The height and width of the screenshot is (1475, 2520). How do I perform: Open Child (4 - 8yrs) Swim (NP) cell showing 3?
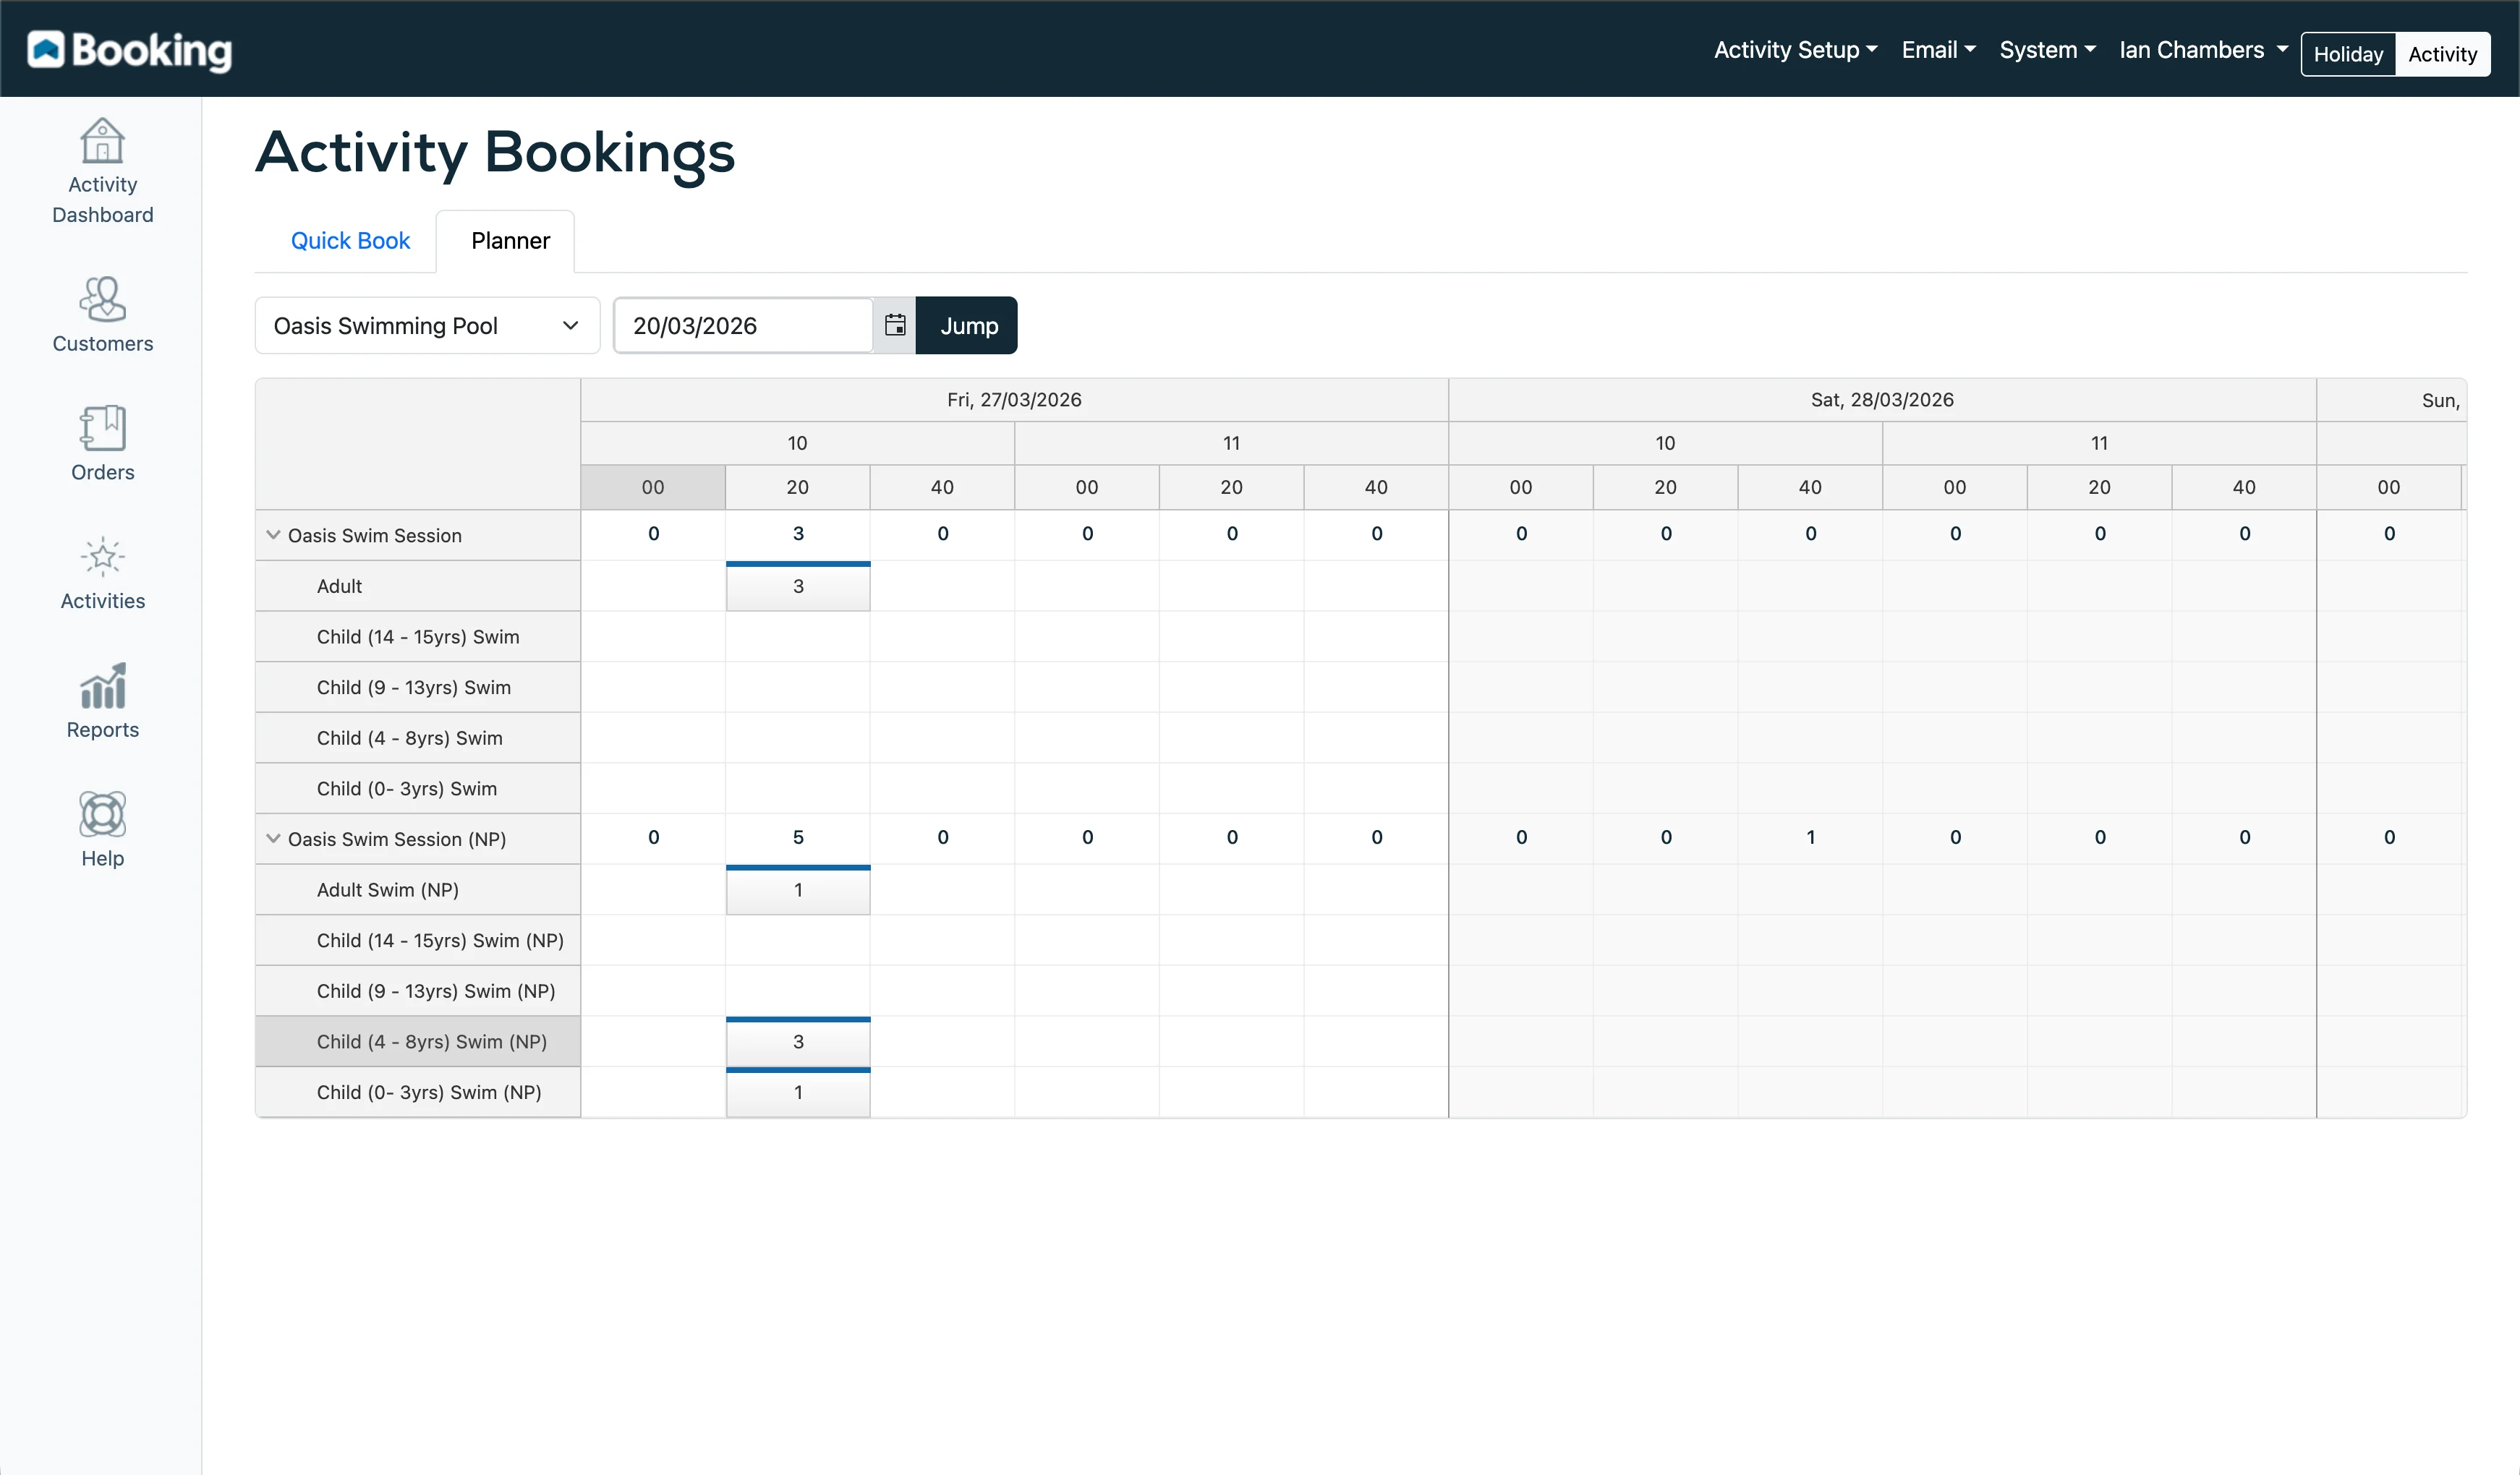pyautogui.click(x=798, y=1043)
